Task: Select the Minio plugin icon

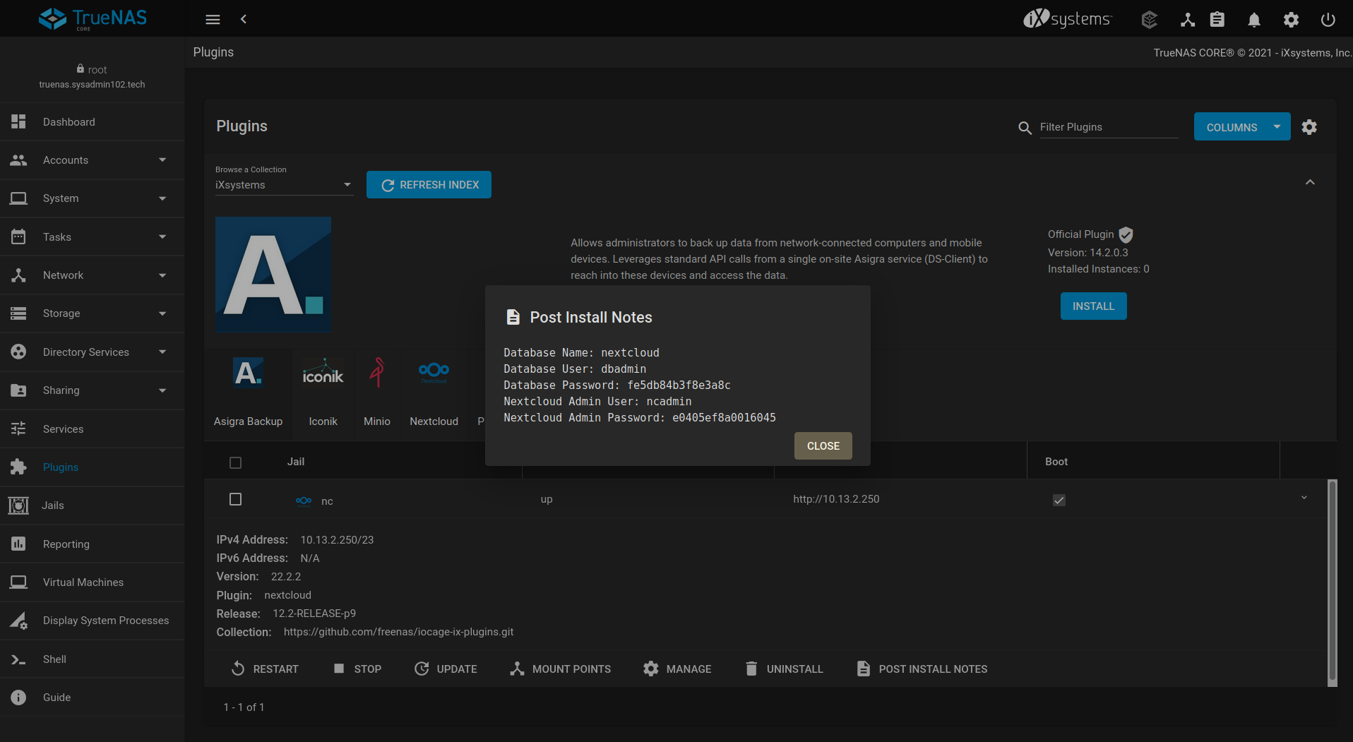Action: pyautogui.click(x=377, y=372)
